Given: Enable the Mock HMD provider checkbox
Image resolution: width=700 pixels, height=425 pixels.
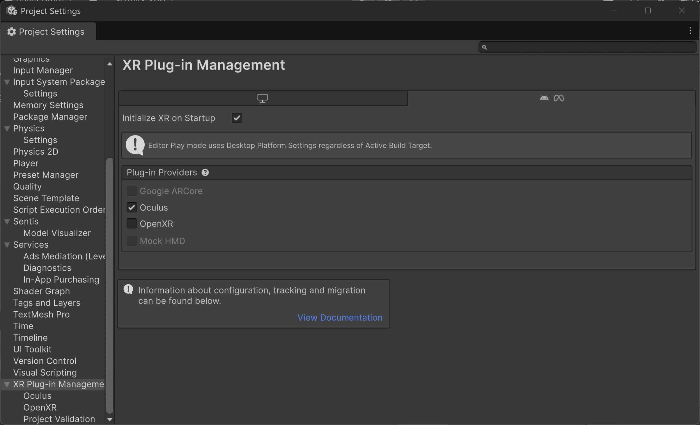Looking at the screenshot, I should pyautogui.click(x=132, y=241).
